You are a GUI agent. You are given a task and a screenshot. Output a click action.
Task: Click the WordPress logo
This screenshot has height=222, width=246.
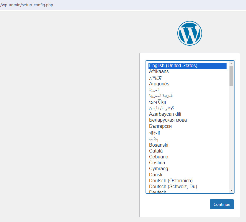189,33
